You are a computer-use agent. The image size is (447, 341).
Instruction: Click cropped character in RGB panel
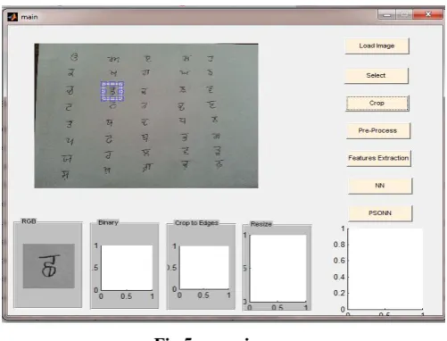pos(49,266)
